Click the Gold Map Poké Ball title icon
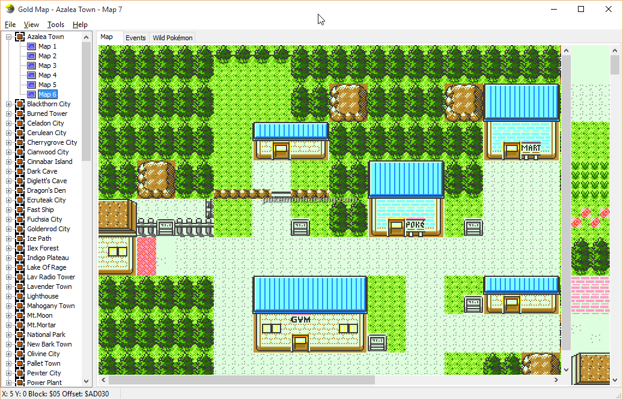Viewport: 623px width, 400px height. [x=10, y=9]
